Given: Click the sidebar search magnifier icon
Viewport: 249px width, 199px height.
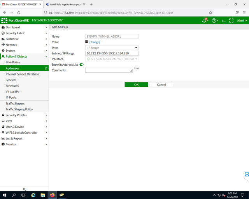Looking at the screenshot, I should [x=24, y=189].
